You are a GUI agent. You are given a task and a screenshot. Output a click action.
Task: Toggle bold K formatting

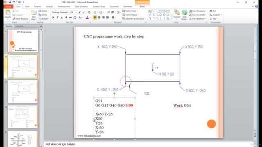point(54,18)
